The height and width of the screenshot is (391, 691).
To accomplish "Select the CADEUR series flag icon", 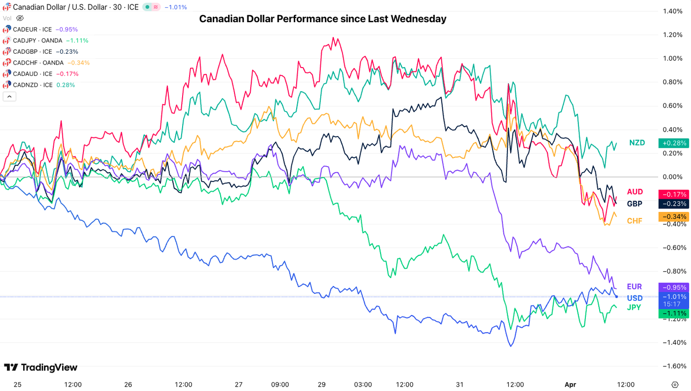I will tap(6, 29).
